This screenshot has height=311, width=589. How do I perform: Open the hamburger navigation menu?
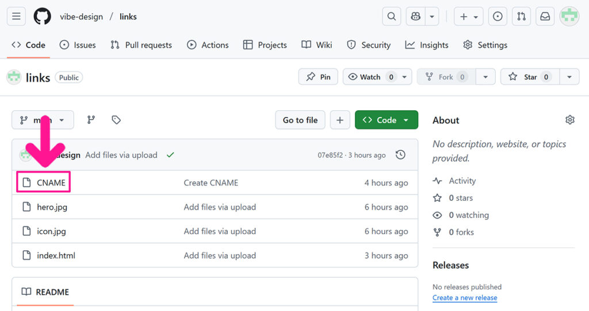click(x=16, y=17)
